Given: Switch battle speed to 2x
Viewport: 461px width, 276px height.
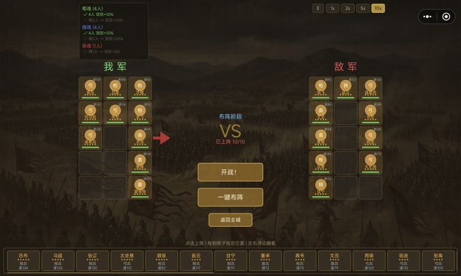Looking at the screenshot, I should click(x=348, y=8).
